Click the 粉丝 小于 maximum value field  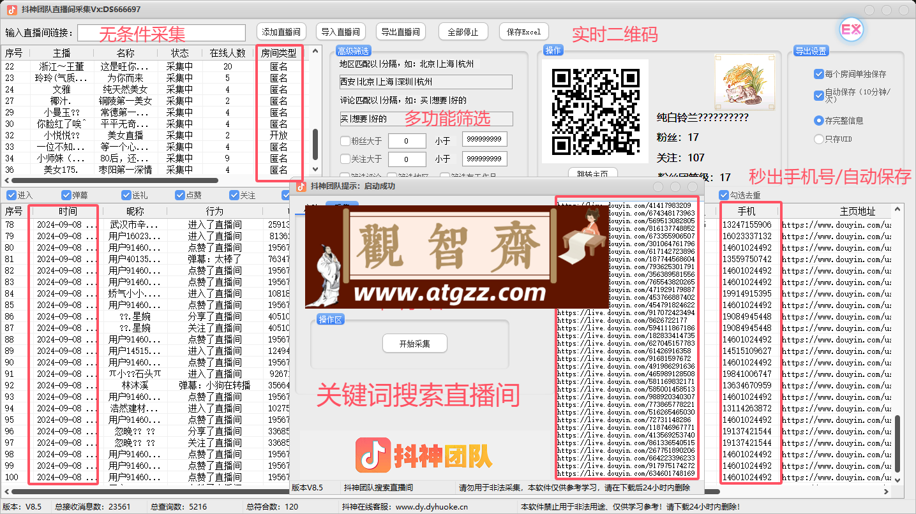point(485,139)
